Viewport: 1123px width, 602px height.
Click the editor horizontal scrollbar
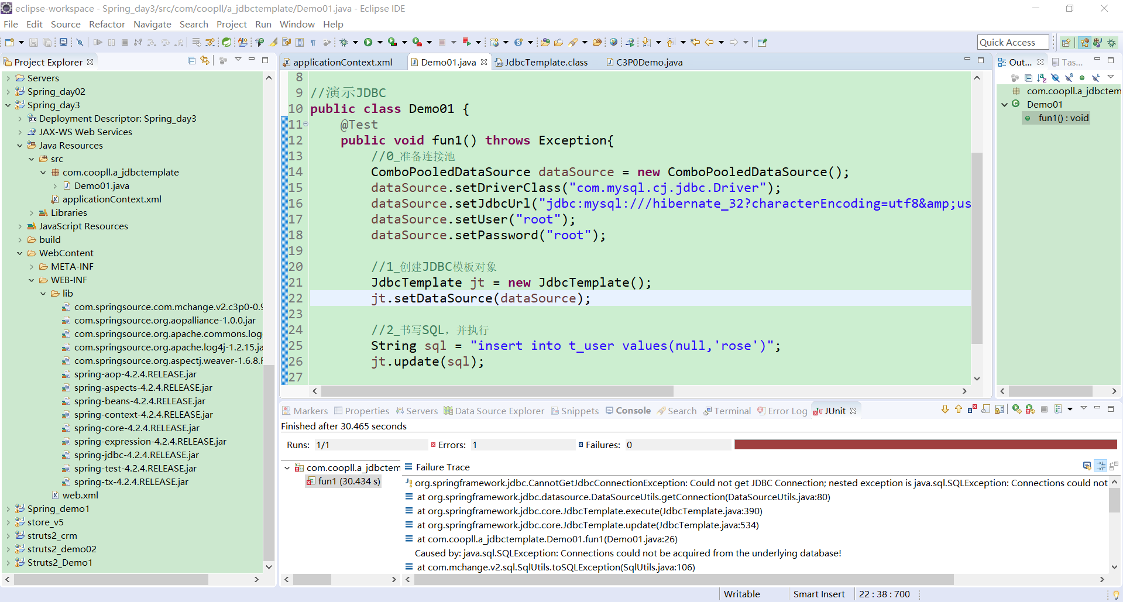tap(497, 391)
